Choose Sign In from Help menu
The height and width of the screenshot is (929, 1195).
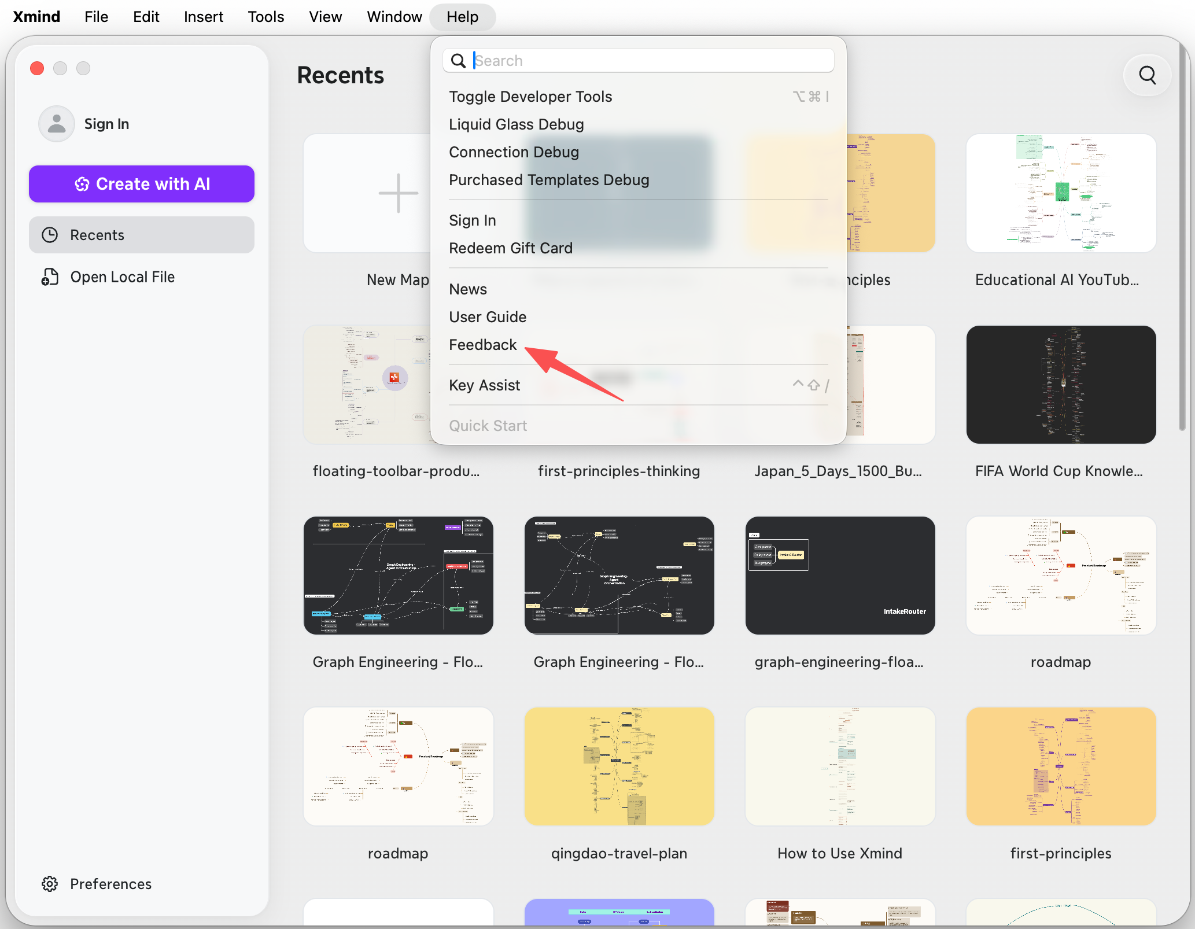click(639, 220)
